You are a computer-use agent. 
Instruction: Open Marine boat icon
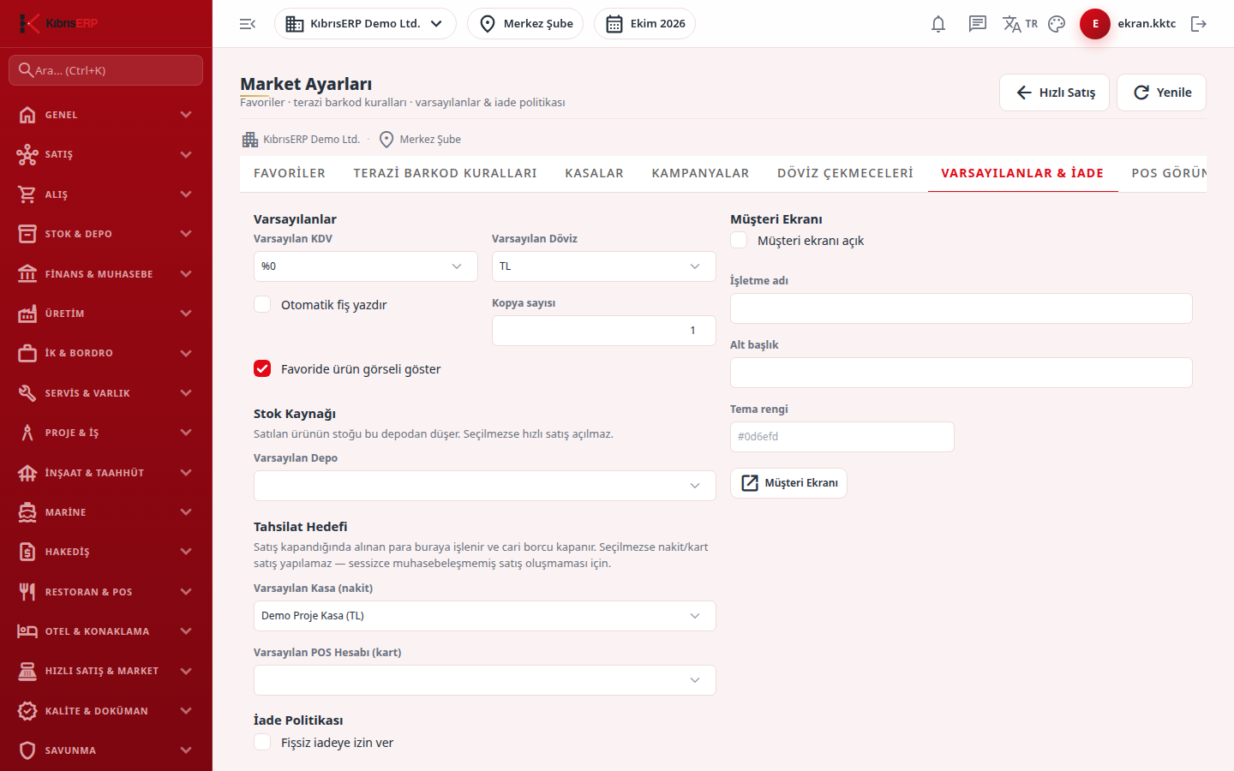[x=27, y=512]
